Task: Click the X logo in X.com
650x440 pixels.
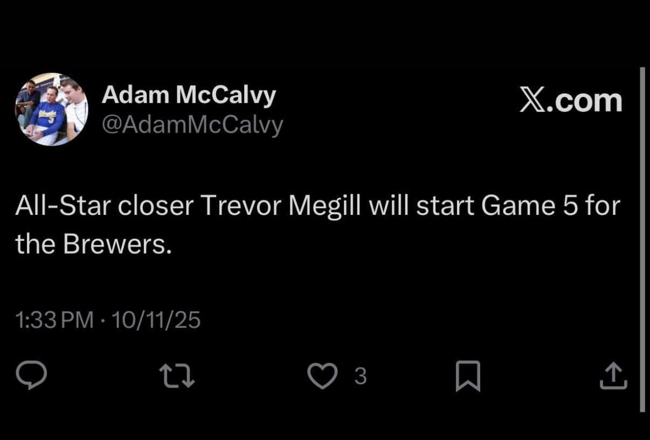Action: click(532, 101)
